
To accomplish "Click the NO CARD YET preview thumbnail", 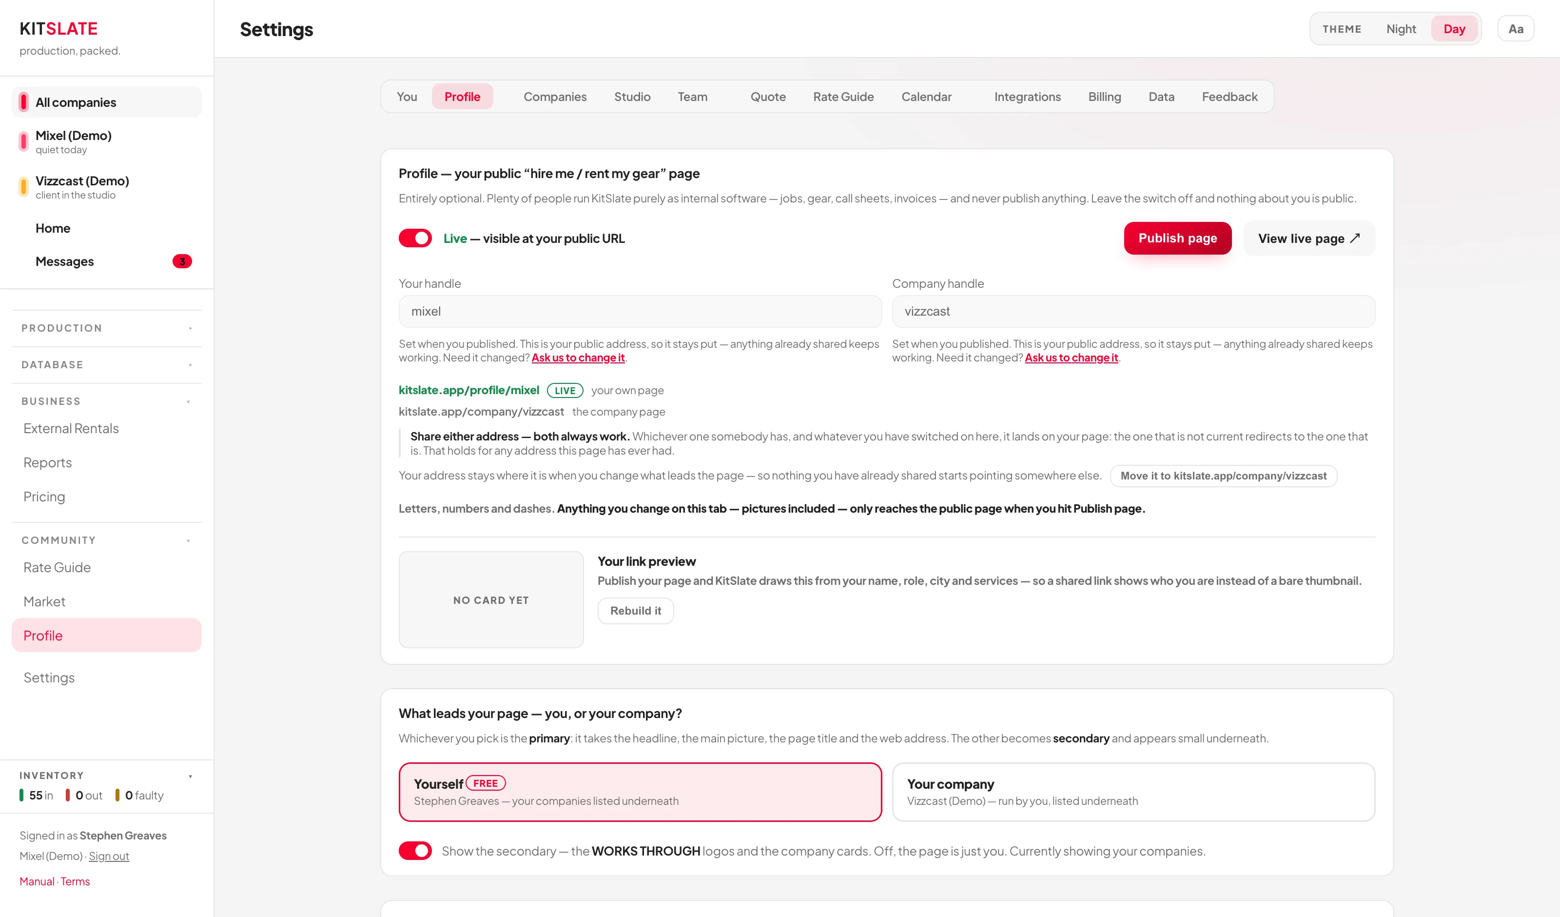I will [491, 600].
